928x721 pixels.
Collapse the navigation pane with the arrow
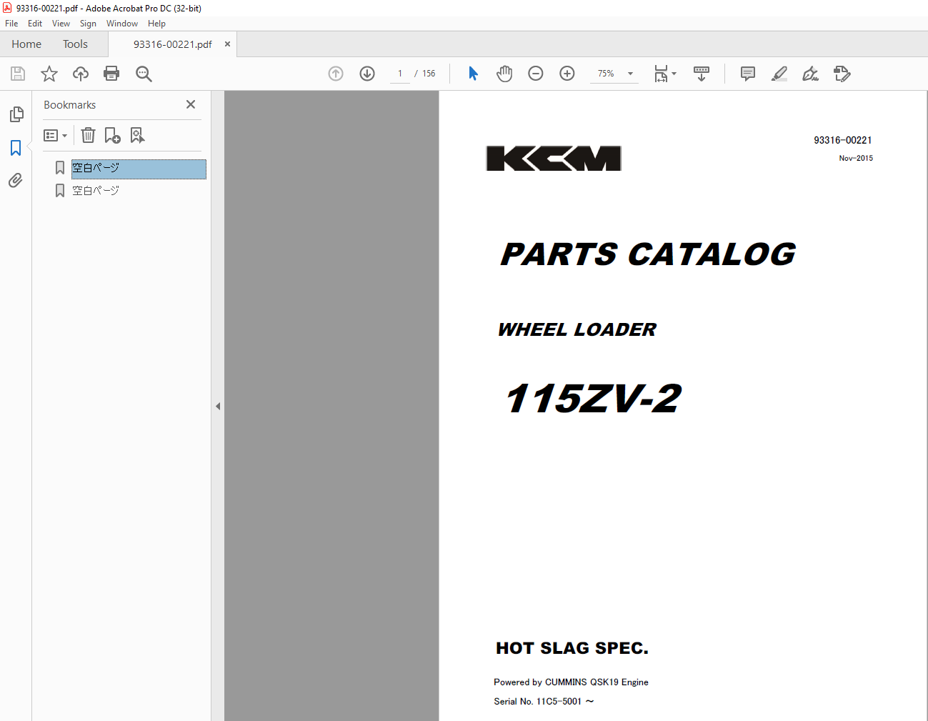218,406
